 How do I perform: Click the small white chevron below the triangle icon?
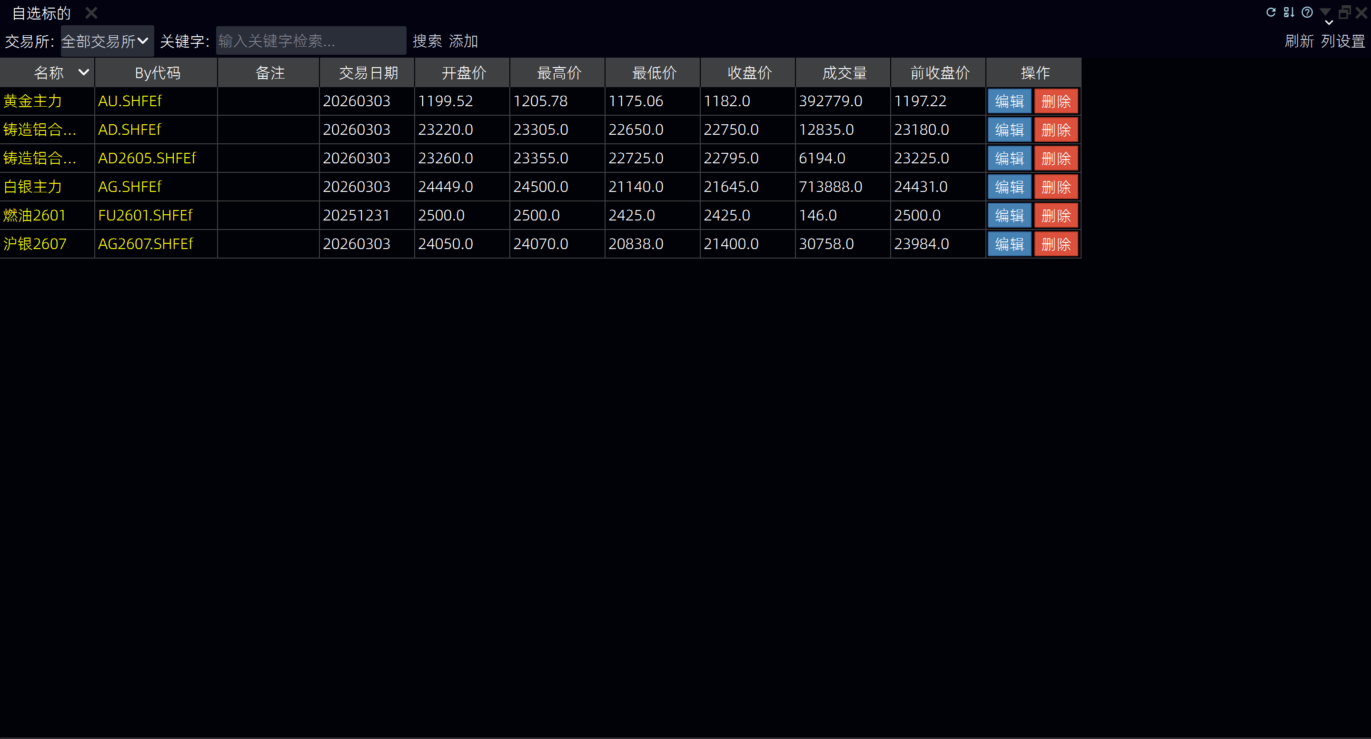(x=1329, y=23)
